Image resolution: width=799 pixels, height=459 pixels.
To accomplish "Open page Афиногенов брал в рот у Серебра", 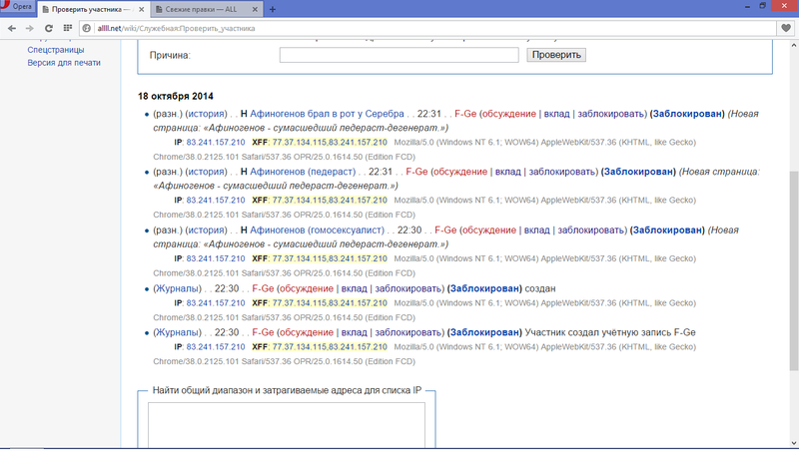I will (327, 114).
